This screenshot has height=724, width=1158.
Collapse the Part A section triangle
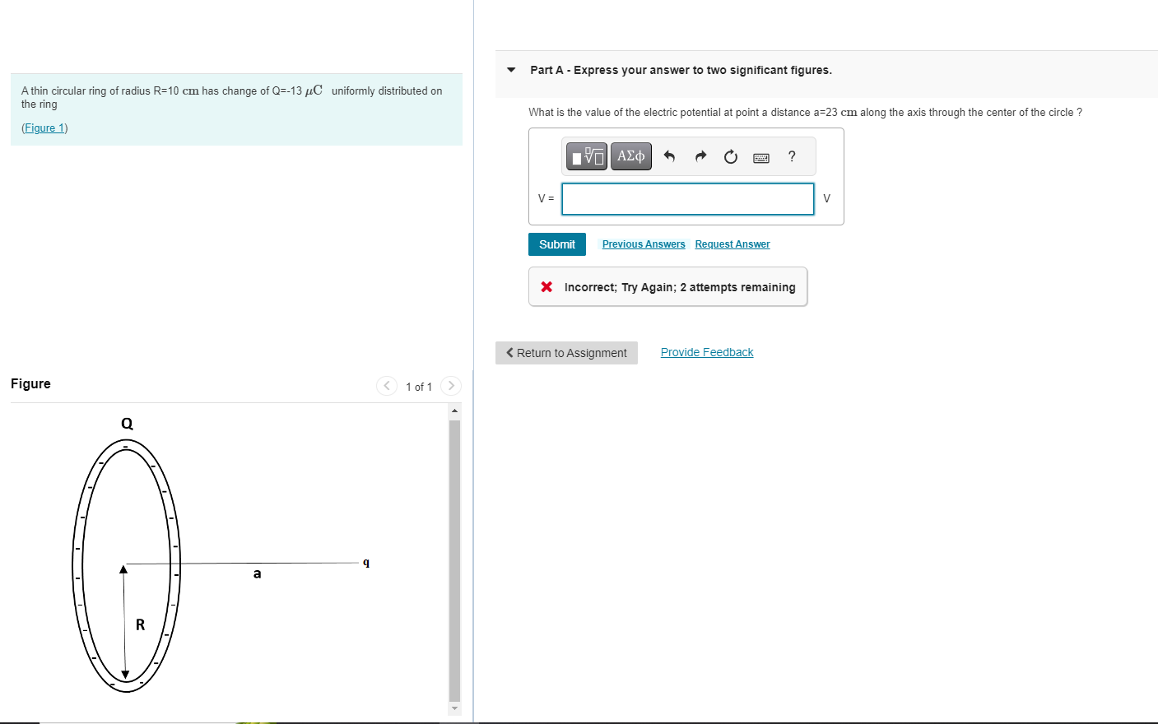coord(509,70)
